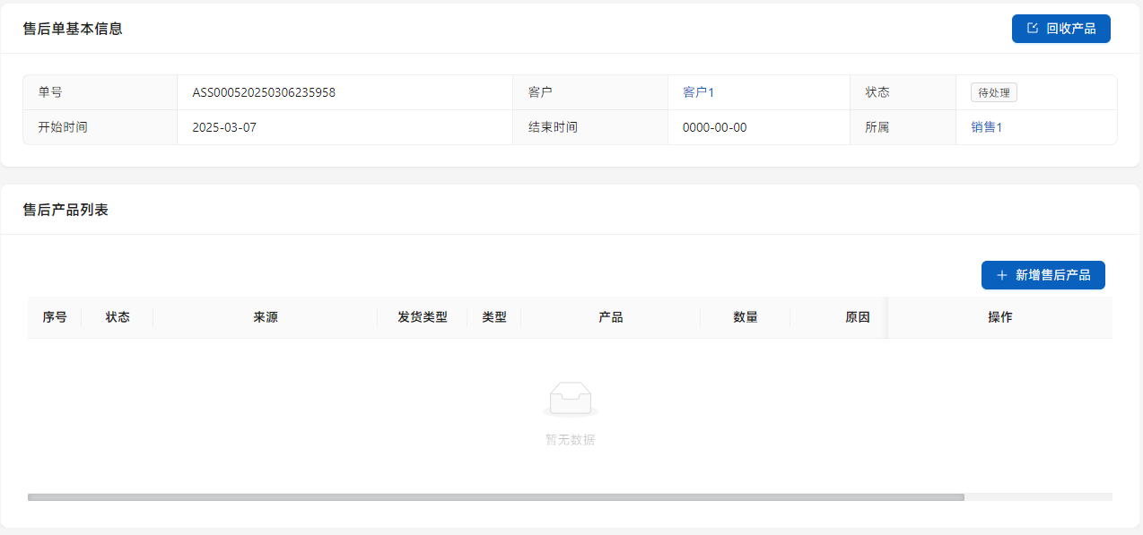Click the 待处理 status tag
The height and width of the screenshot is (535, 1143).
(993, 92)
